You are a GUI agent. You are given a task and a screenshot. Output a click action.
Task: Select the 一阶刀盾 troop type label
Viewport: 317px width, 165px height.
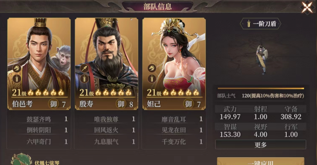(x=261, y=24)
